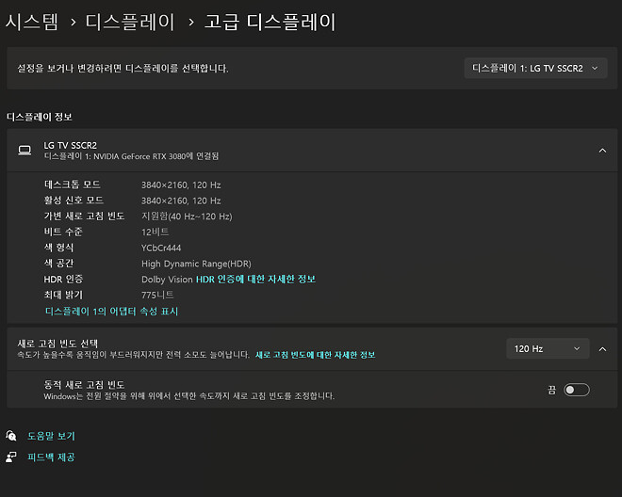Select the 지원함(40 Hz~120 Hz) value
This screenshot has height=497, width=622.
tap(187, 216)
